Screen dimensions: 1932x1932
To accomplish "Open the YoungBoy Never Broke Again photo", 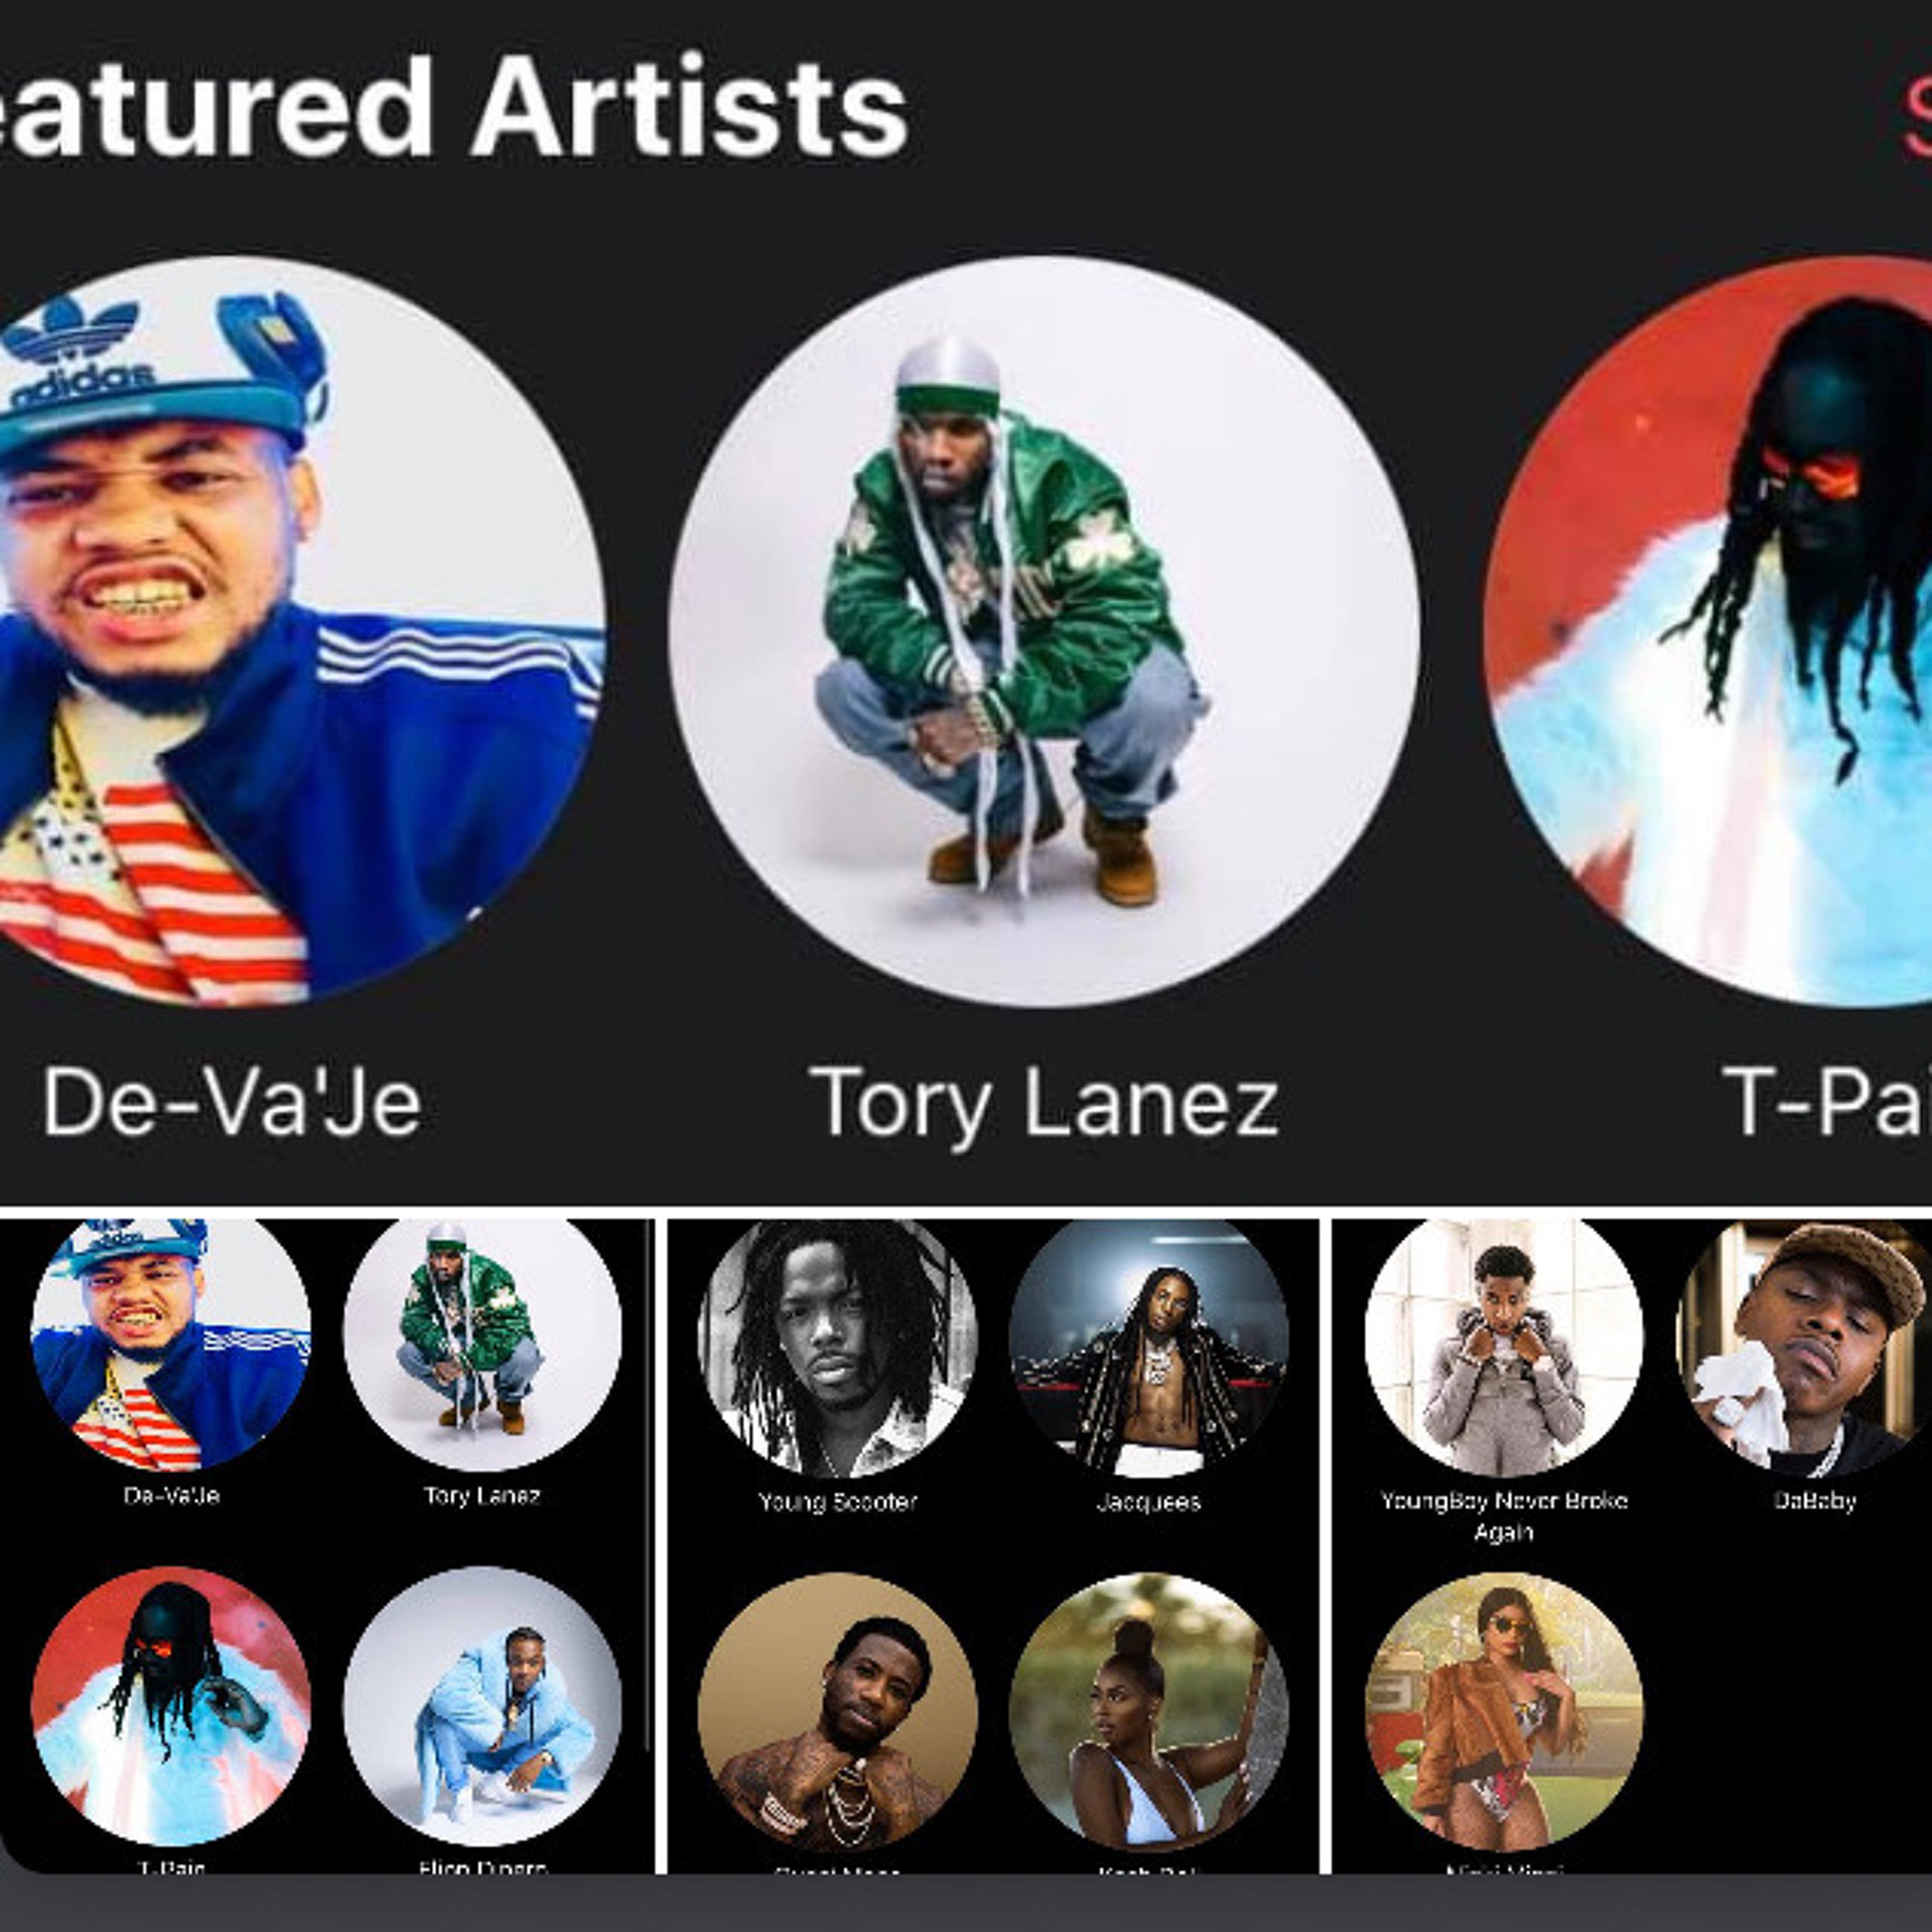I will 1504,1347.
